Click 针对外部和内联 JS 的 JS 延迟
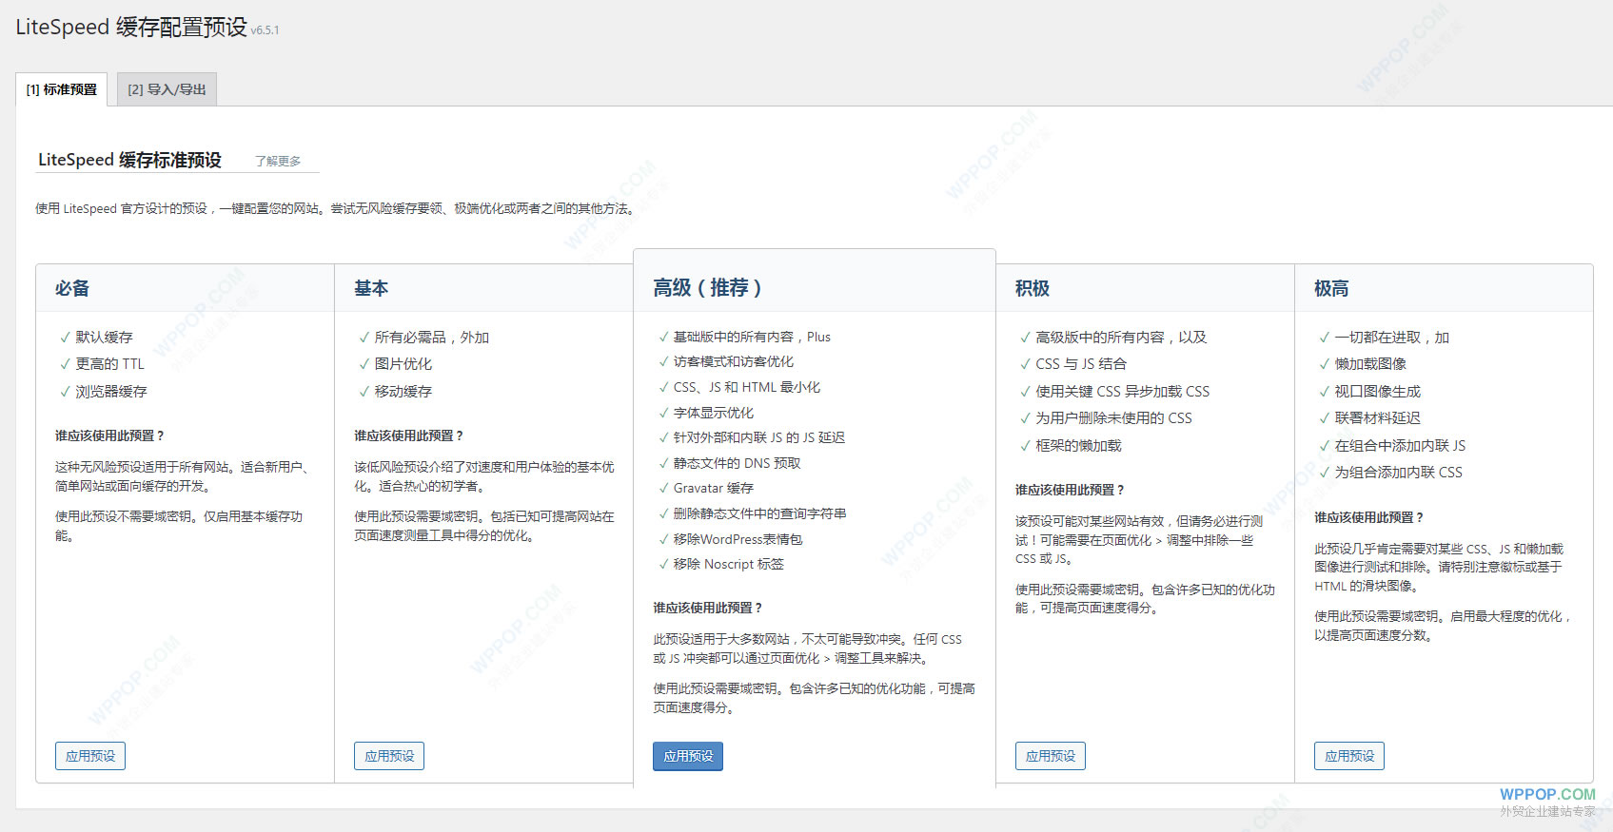The image size is (1613, 832). pos(758,437)
